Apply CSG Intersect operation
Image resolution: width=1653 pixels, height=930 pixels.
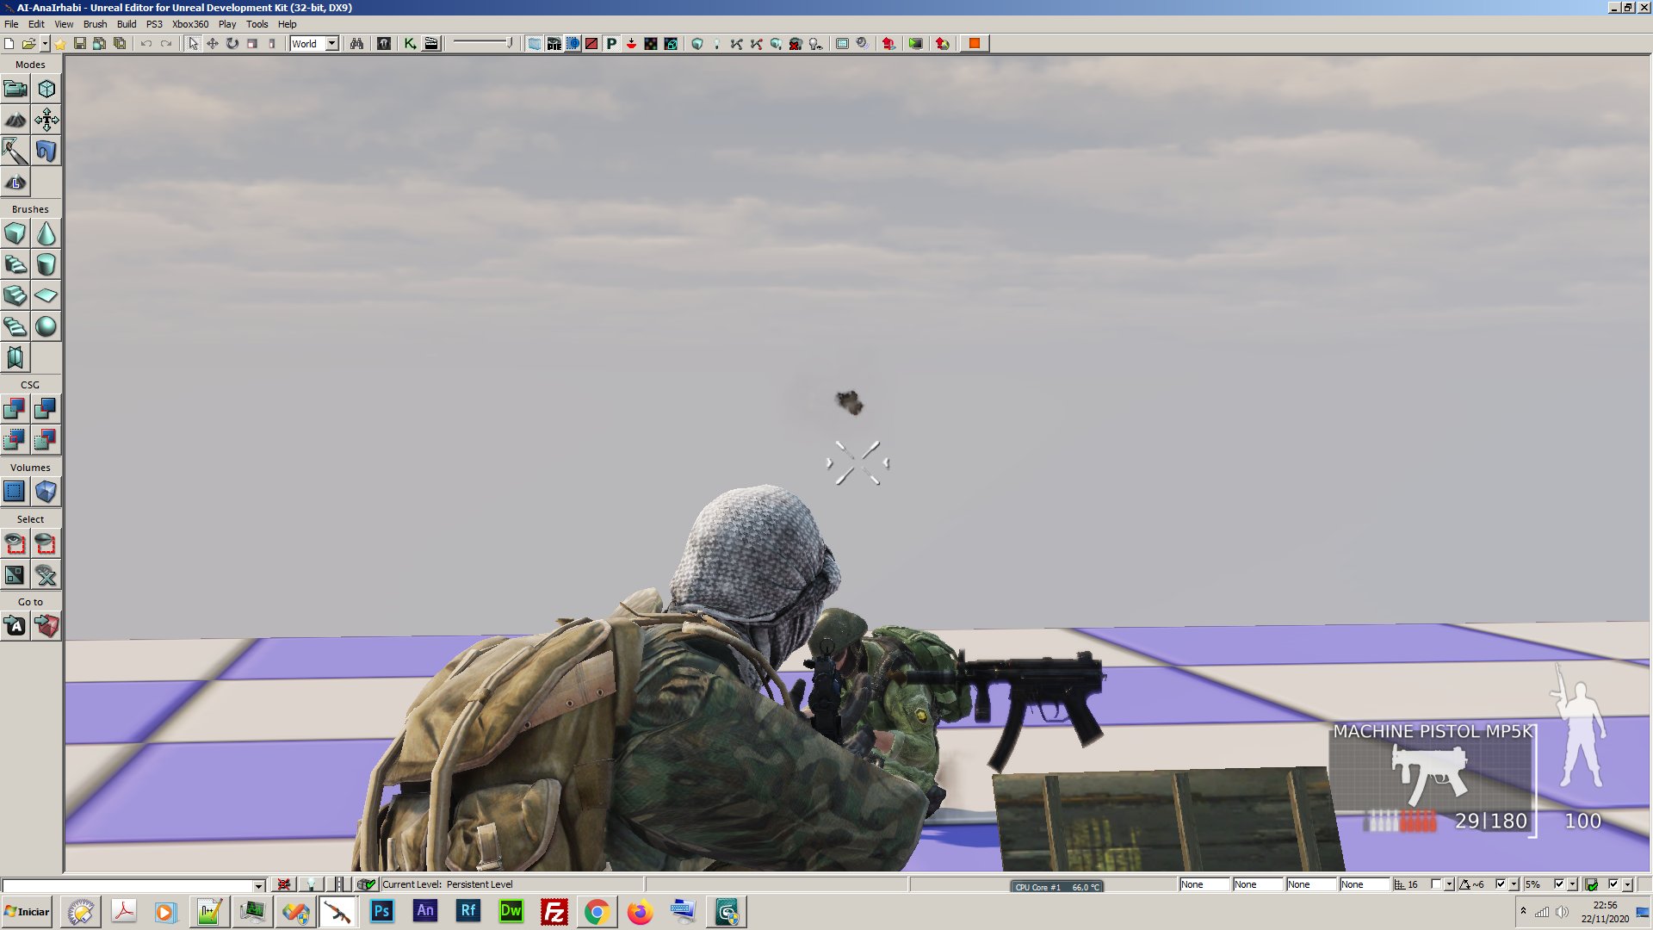click(x=15, y=440)
